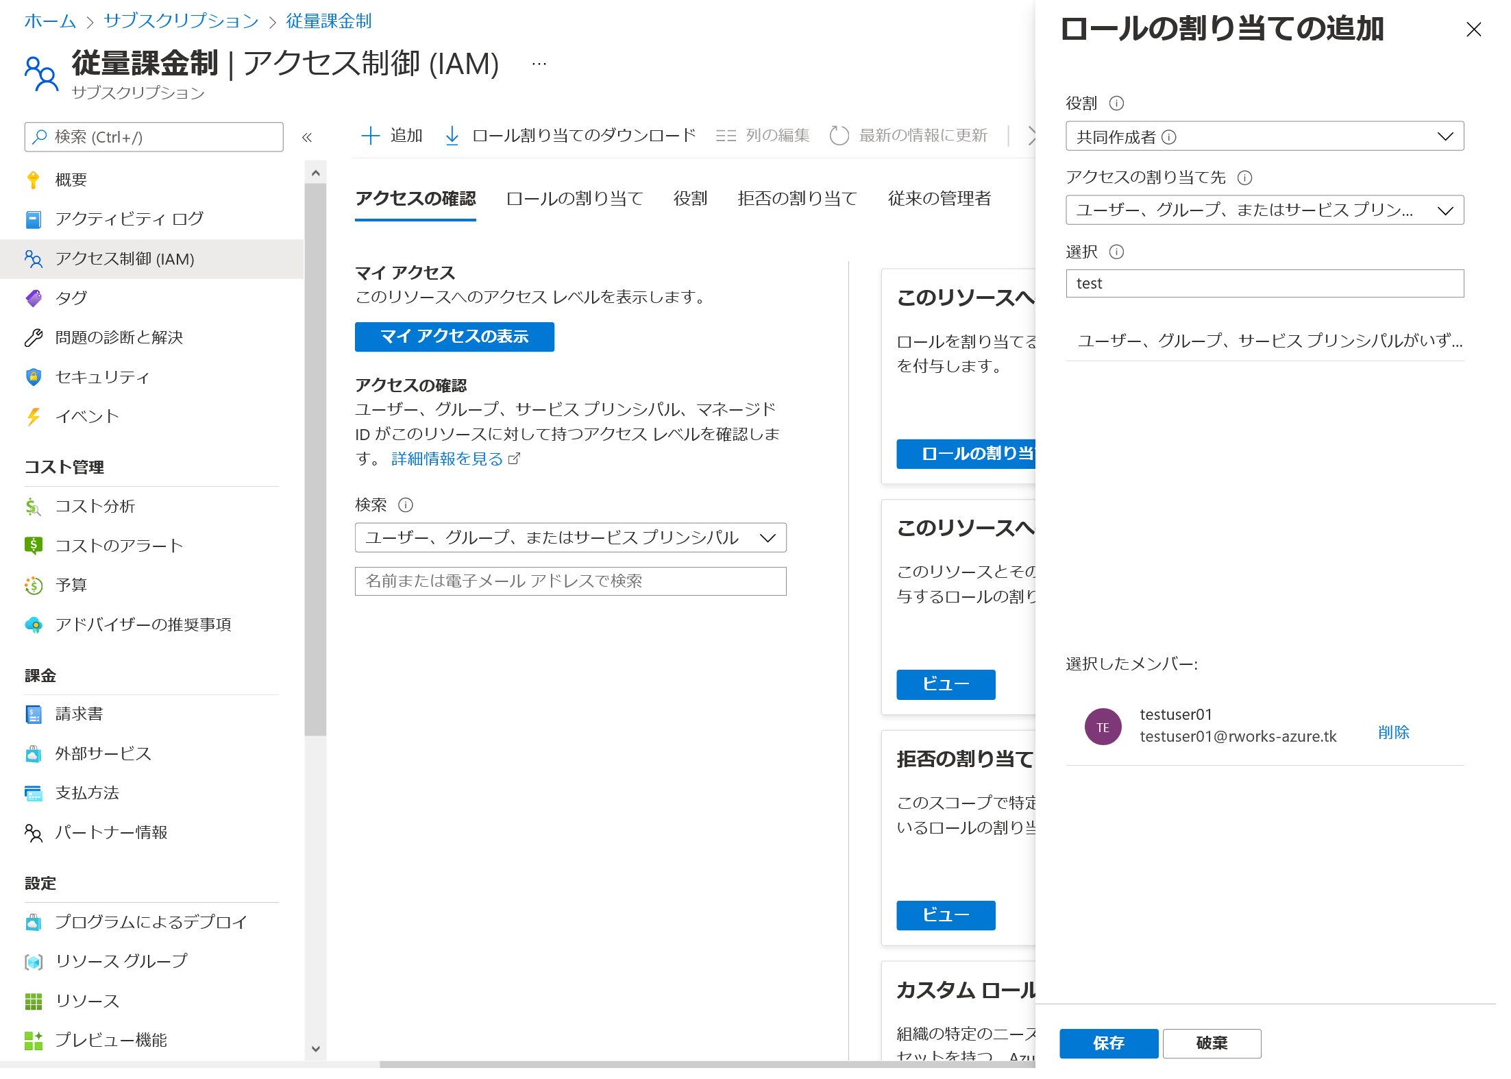Click the 選択 search field containing test
The height and width of the screenshot is (1079, 1511).
1264,284
